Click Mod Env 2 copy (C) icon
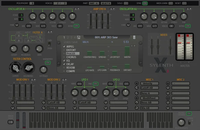 coord(63,80)
